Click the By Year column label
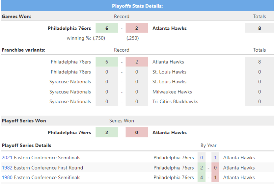 [x=208, y=146]
